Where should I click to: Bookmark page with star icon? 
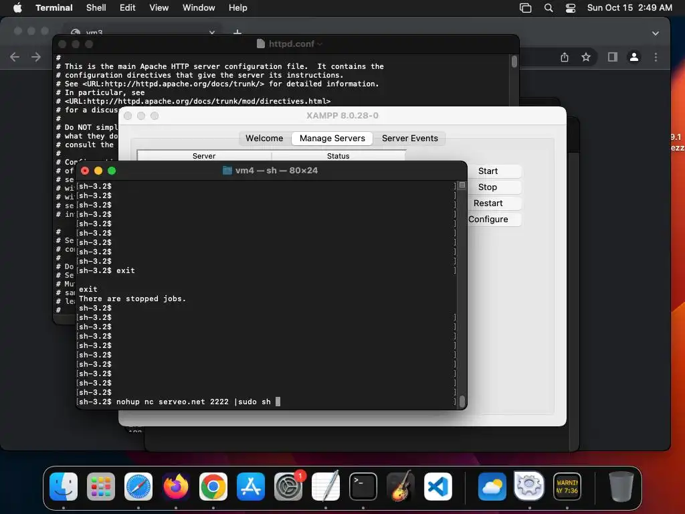tap(586, 57)
